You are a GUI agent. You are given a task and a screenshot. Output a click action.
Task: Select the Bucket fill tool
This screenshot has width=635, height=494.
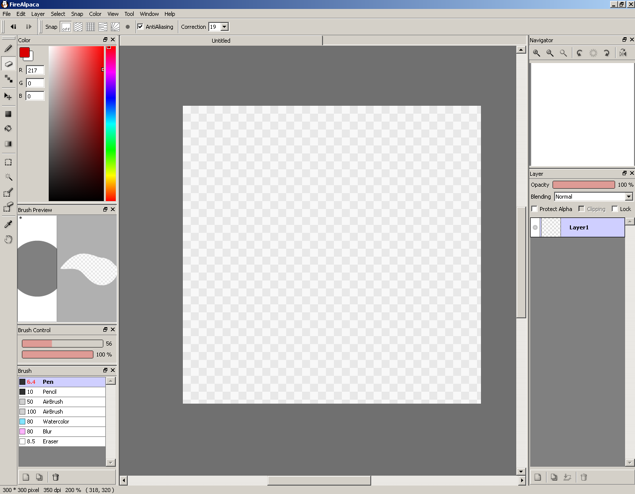pyautogui.click(x=8, y=129)
